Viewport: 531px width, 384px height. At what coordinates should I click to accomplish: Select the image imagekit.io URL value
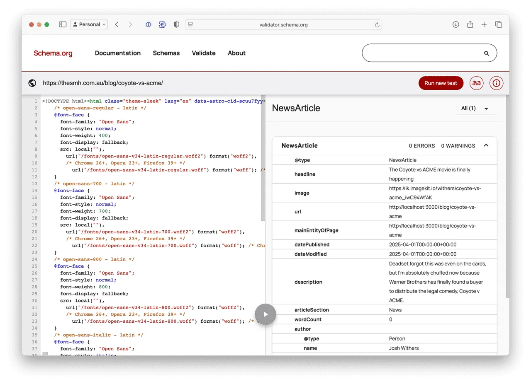[435, 193]
